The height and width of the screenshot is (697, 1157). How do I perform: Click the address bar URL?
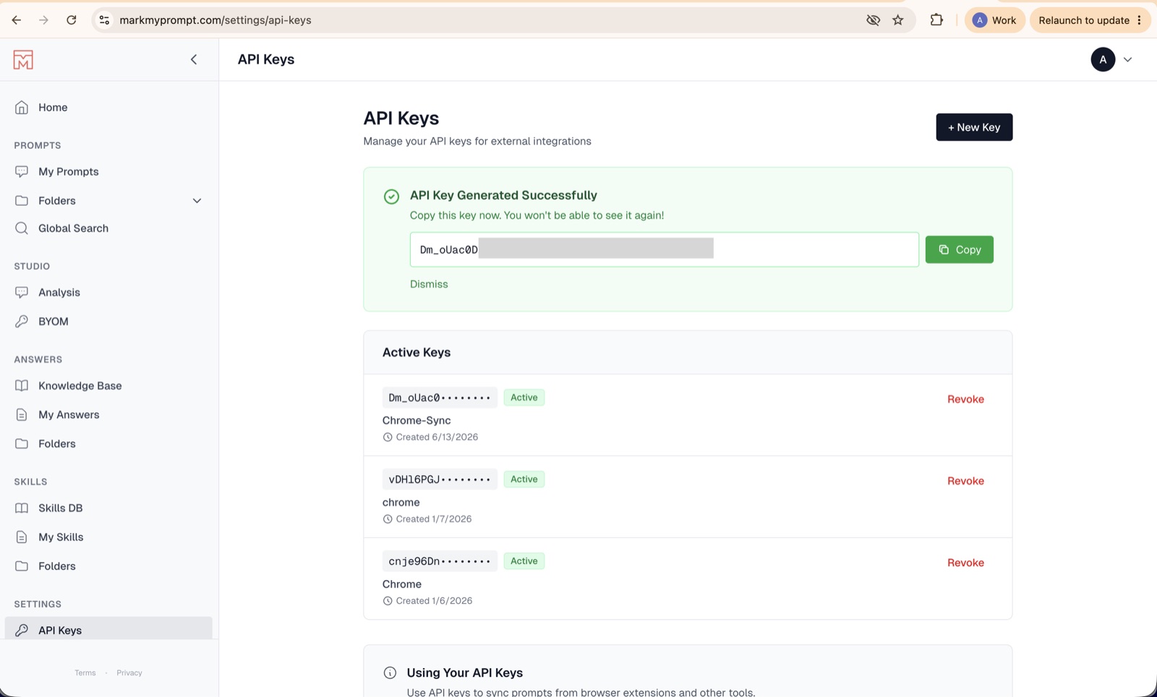click(x=215, y=20)
